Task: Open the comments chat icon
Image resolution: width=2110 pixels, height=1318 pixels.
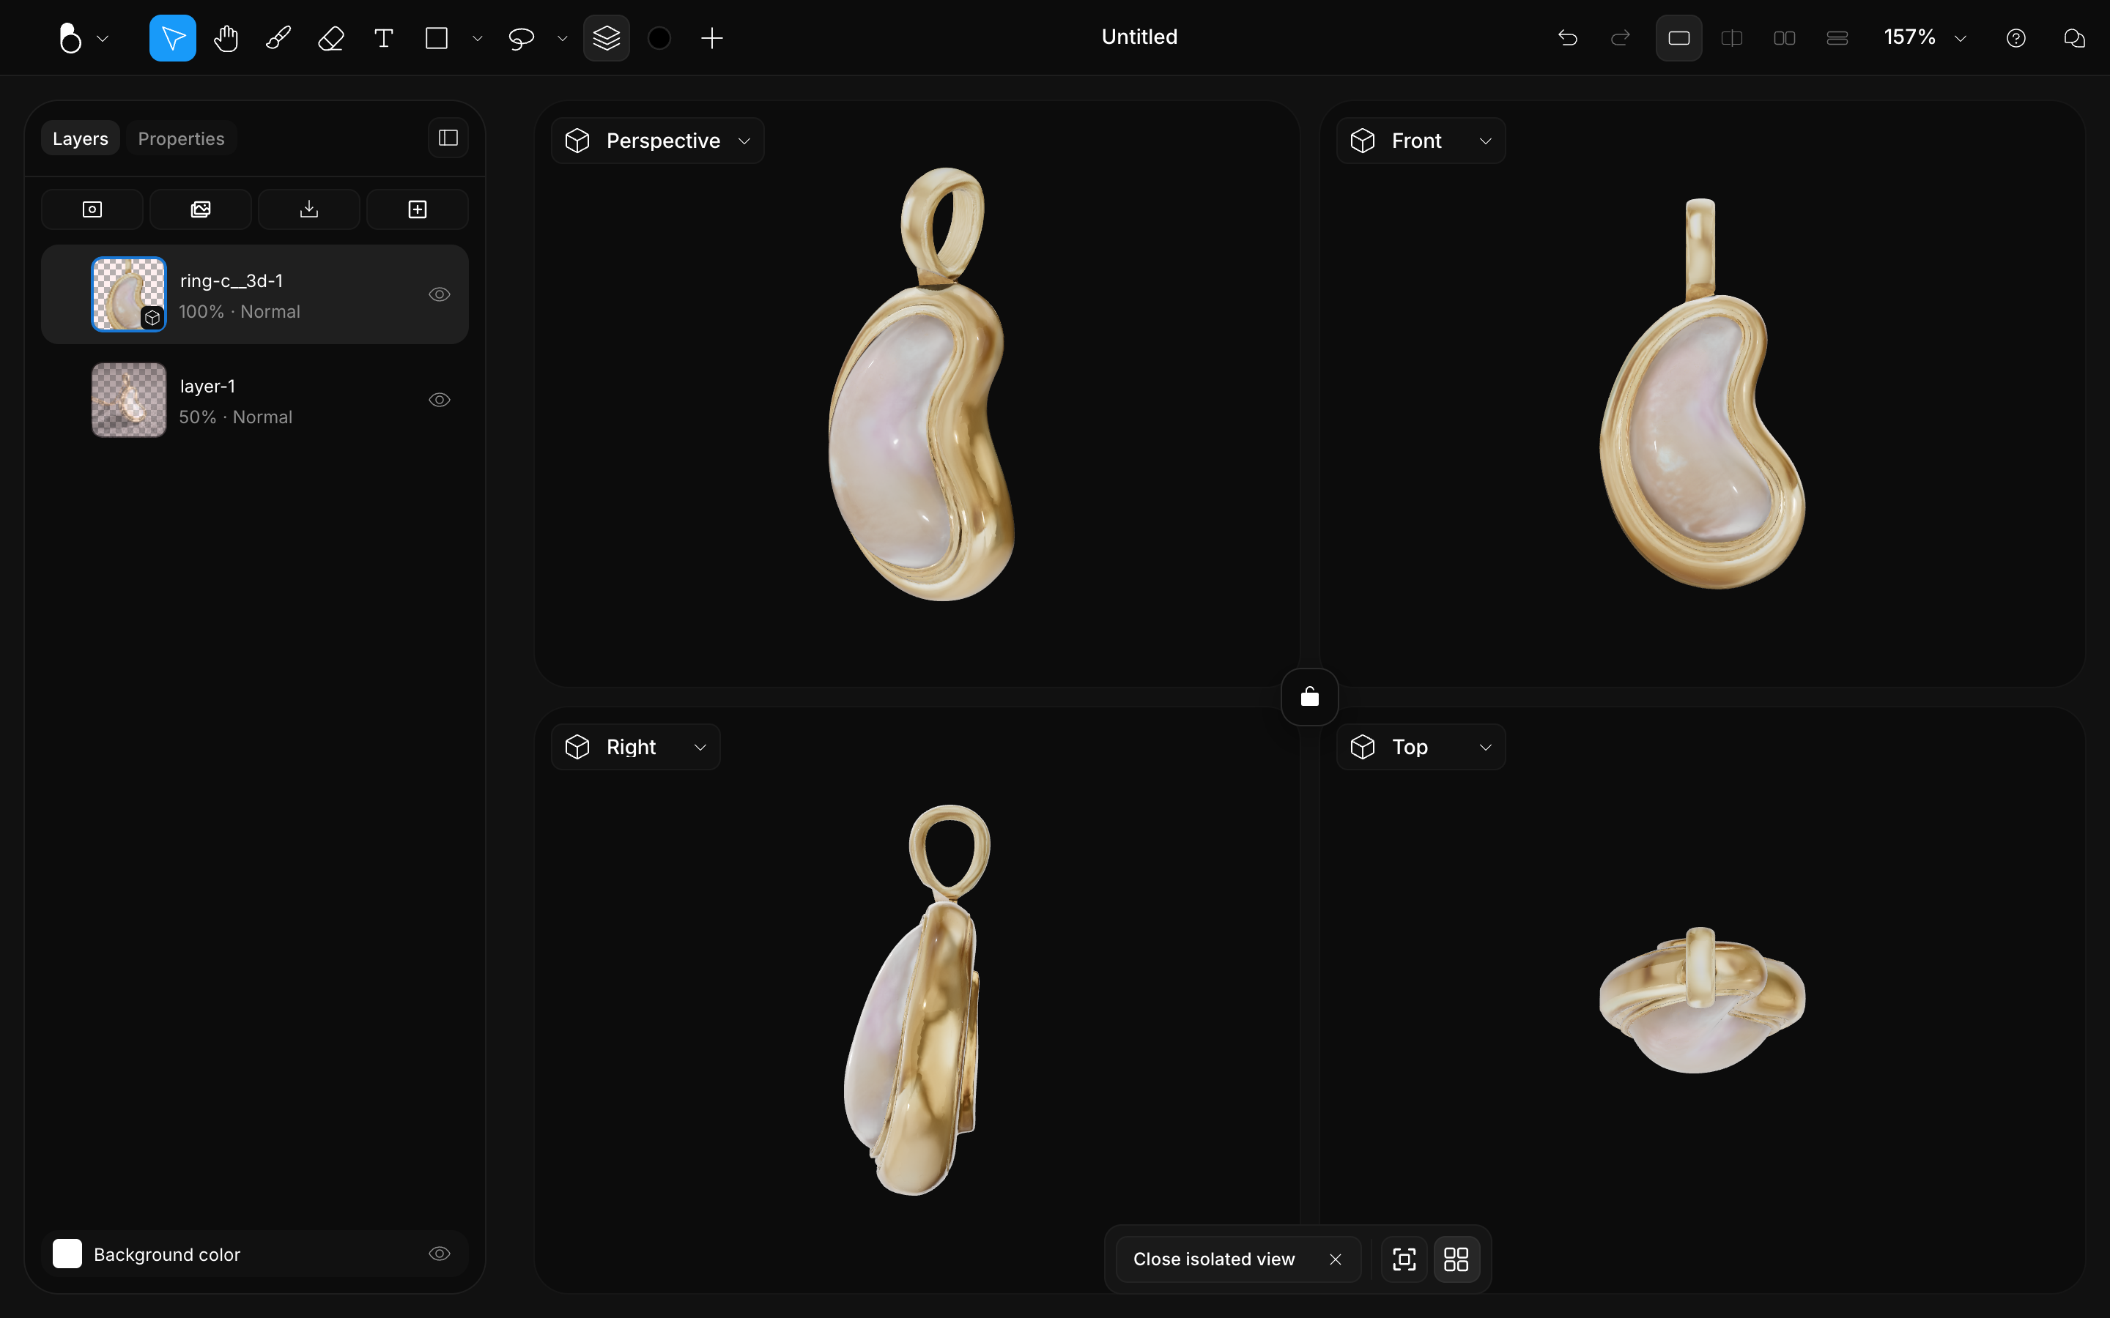Action: 2074,37
